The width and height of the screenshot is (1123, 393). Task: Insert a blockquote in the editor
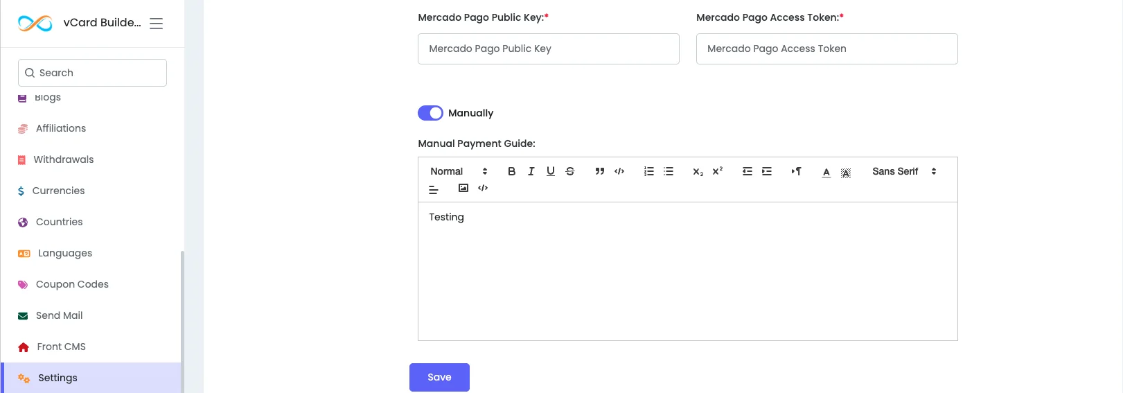[x=599, y=171]
